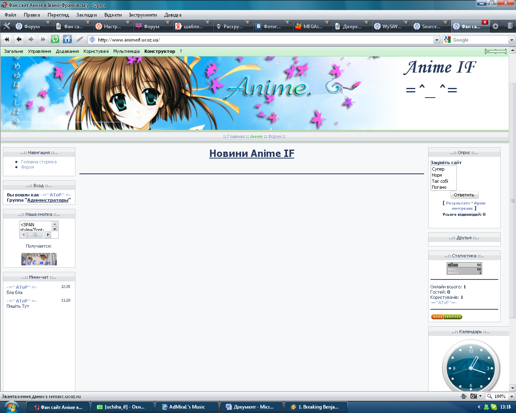Click the page vertical scrollbar thumb
The width and height of the screenshot is (516, 413).
[x=512, y=200]
